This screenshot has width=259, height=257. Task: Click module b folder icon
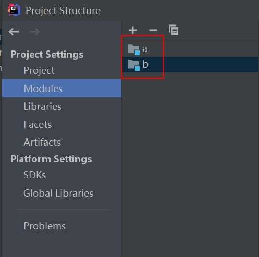(x=133, y=65)
